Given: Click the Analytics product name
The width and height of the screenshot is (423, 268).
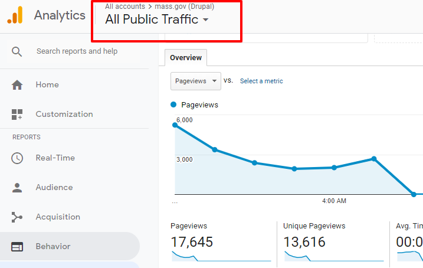Looking at the screenshot, I should pos(60,15).
